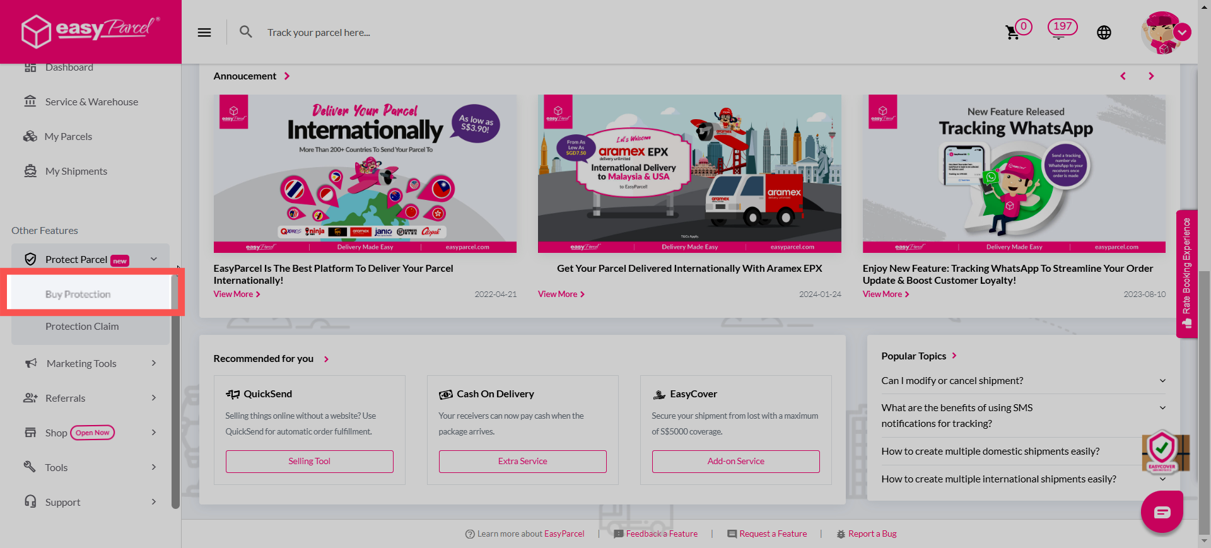This screenshot has width=1211, height=548.
Task: Click the Marketing Tools megaphone icon
Action: click(31, 363)
